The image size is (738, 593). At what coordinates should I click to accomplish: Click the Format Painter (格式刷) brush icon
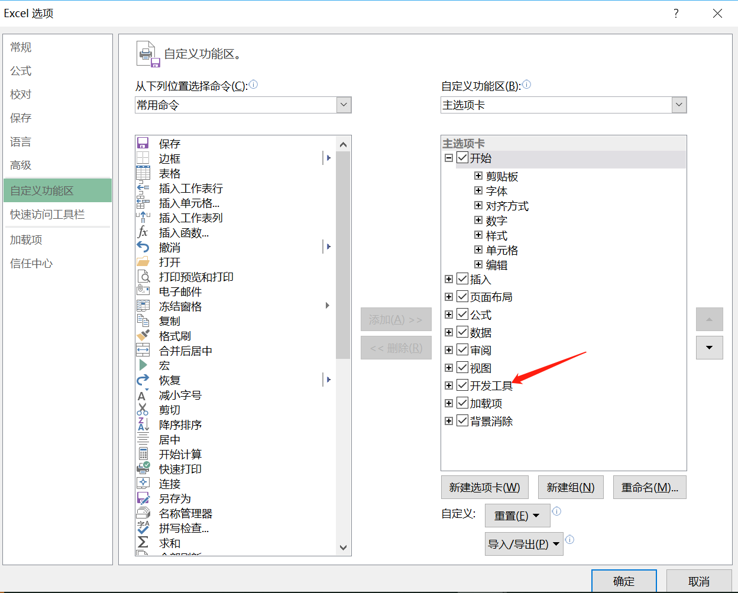click(x=143, y=335)
